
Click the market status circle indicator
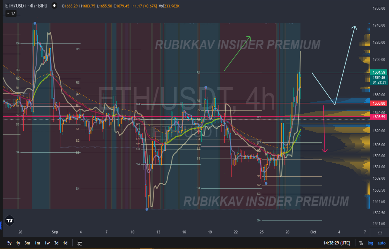[54, 6]
